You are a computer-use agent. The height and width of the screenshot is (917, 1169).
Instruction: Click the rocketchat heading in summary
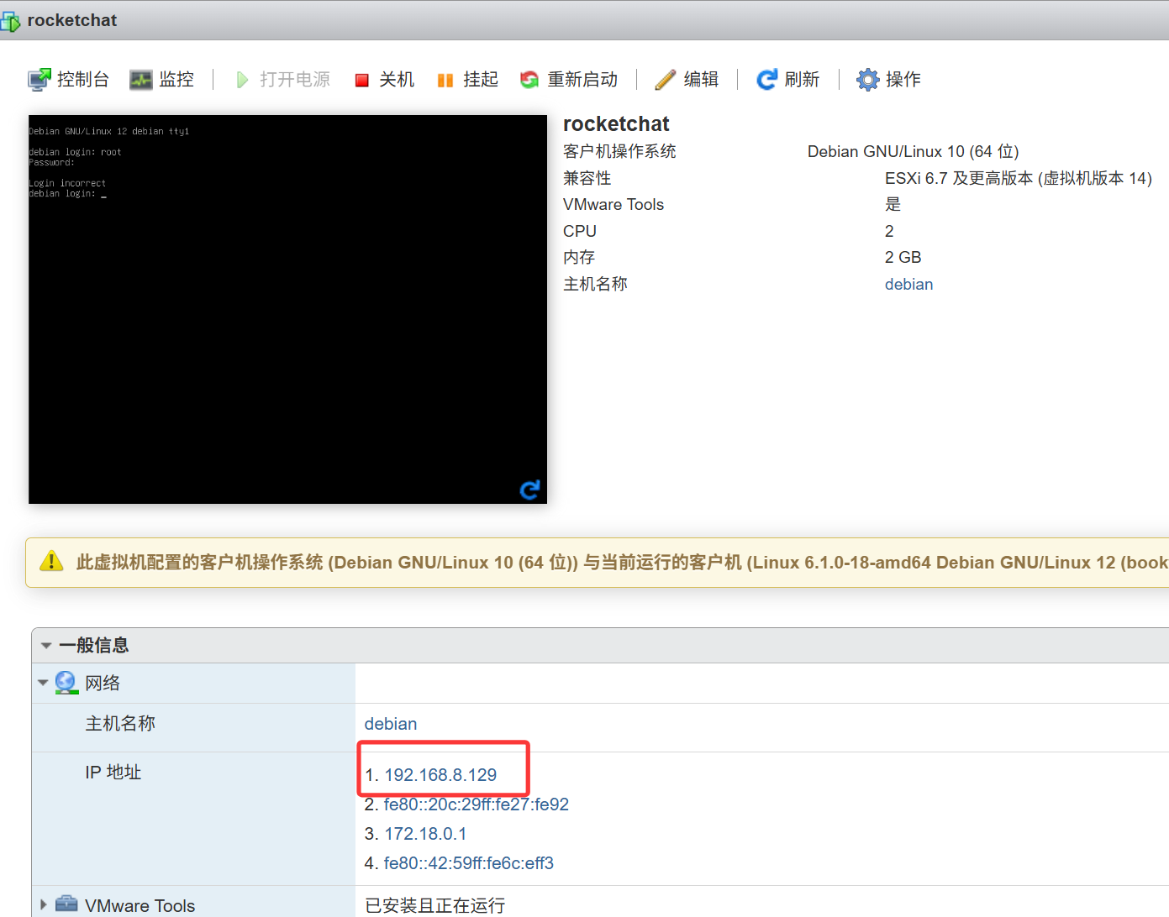616,124
